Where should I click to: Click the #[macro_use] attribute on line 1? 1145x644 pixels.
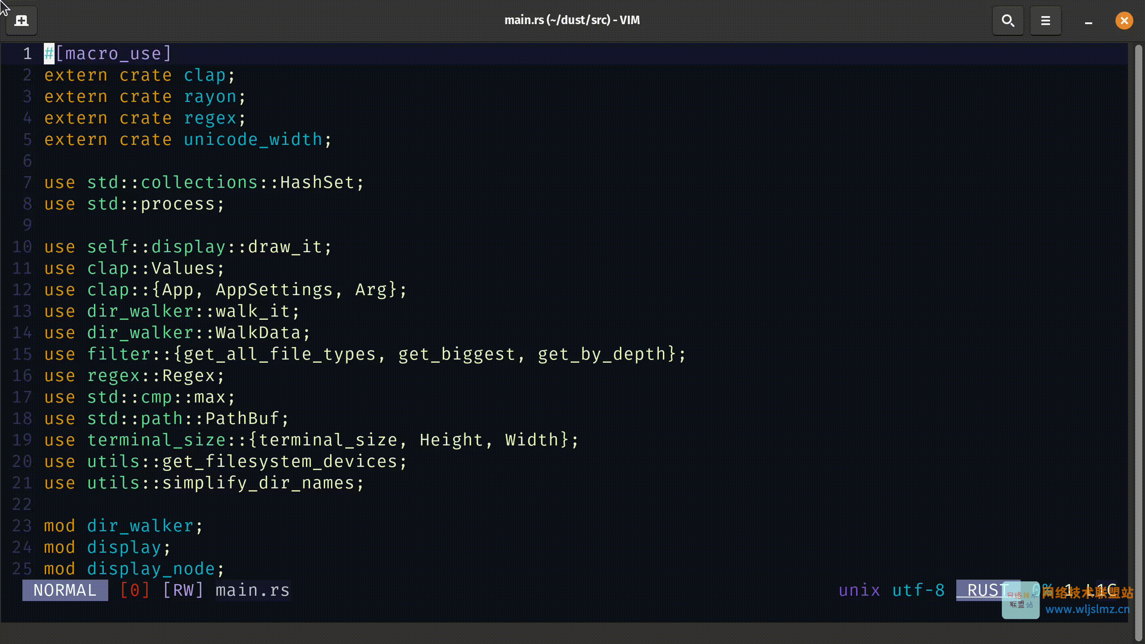click(x=107, y=53)
